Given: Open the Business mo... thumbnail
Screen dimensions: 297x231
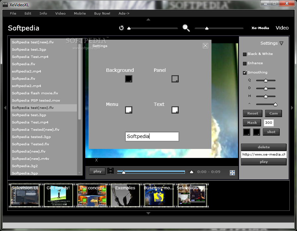Looking at the screenshot, I should point(159,196).
